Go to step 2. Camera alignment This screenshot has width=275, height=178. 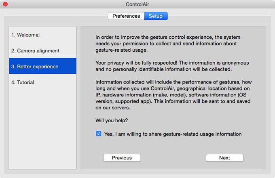[x=42, y=50]
